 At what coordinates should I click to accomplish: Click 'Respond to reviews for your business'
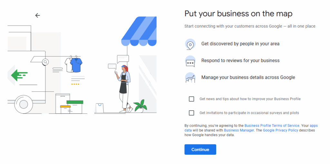(x=240, y=60)
